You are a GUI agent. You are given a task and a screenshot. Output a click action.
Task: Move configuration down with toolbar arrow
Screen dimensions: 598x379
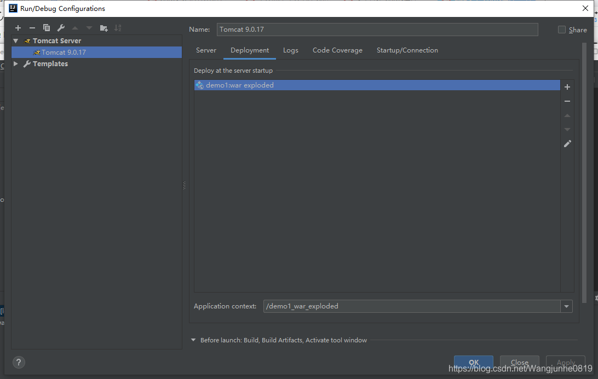[x=89, y=28]
